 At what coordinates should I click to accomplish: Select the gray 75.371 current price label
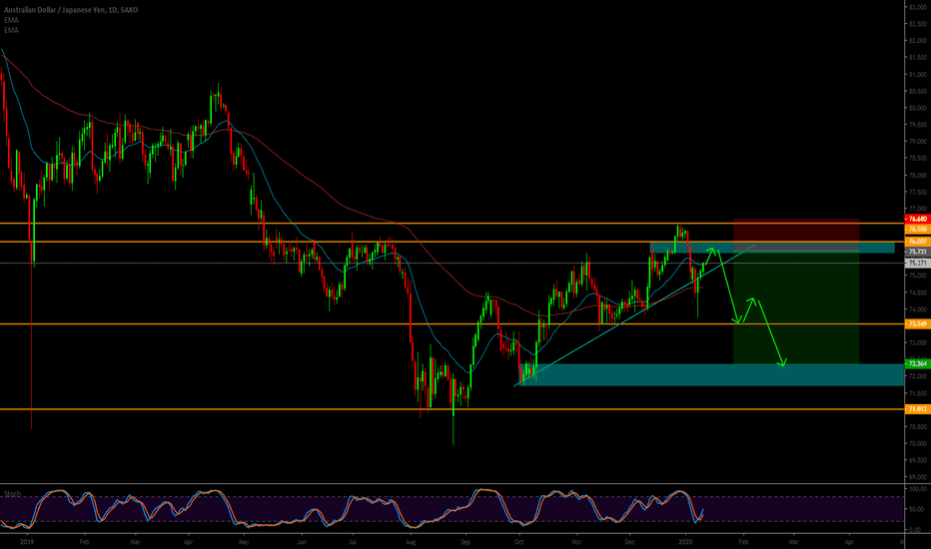pos(915,264)
